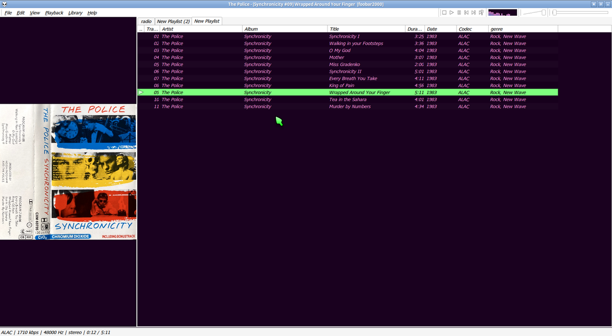Click ALAC codec in Murder by Numbers row

pos(464,107)
